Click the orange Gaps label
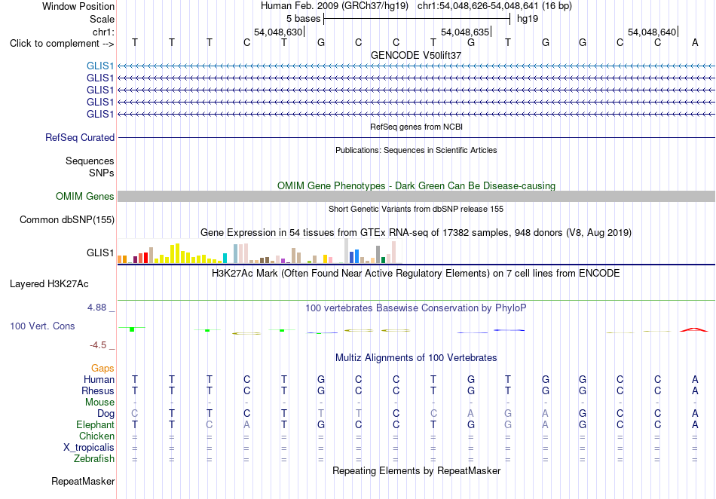Image resolution: width=716 pixels, height=499 pixels. [x=103, y=368]
